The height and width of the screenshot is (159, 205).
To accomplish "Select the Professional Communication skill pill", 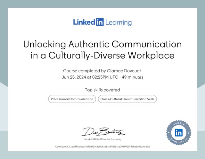I will pos(72,99).
